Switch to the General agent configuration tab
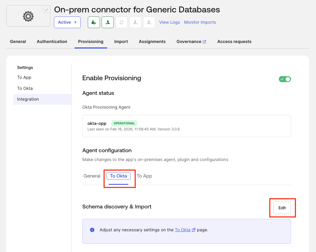Image resolution: width=316 pixels, height=252 pixels. click(92, 176)
